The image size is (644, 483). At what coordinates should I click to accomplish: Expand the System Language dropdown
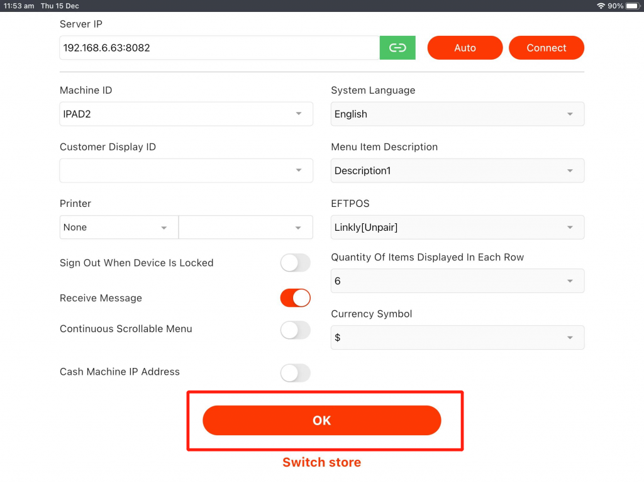click(457, 114)
